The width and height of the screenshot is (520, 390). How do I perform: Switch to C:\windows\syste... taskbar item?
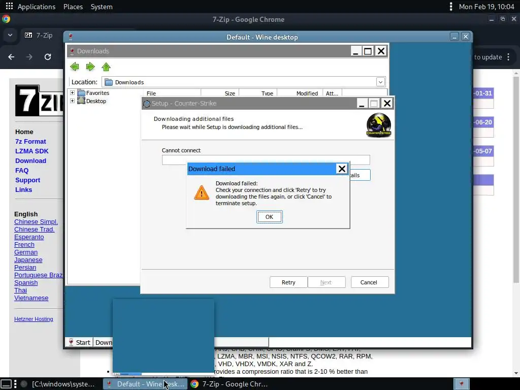[58, 384]
